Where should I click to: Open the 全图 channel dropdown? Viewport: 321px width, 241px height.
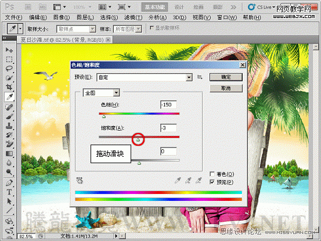pyautogui.click(x=116, y=93)
